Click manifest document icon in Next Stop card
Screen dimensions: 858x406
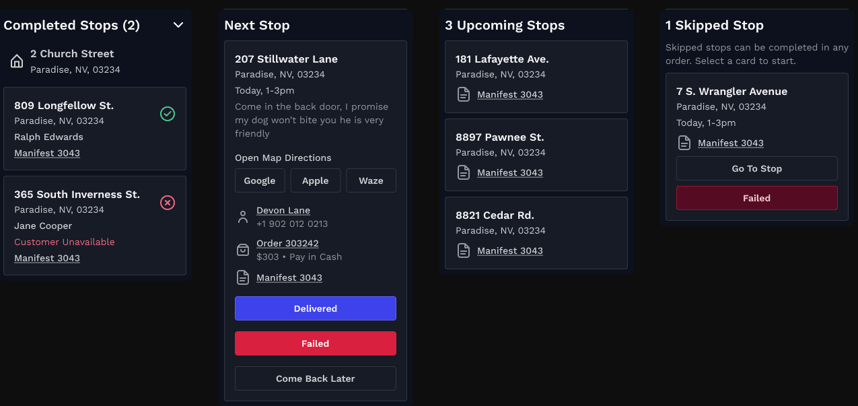[243, 277]
